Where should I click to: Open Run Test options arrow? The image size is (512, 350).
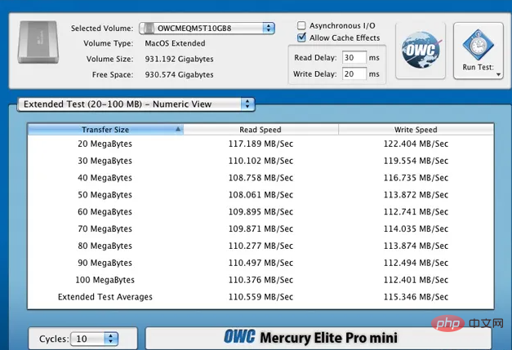[498, 75]
